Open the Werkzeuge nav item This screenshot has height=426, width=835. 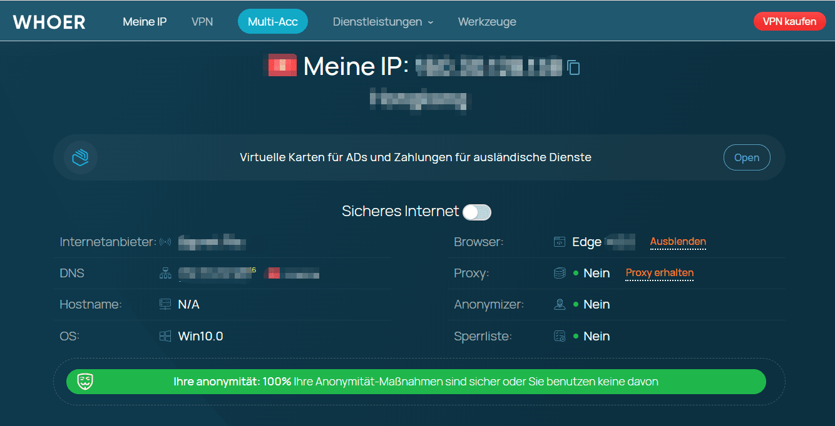pos(487,22)
